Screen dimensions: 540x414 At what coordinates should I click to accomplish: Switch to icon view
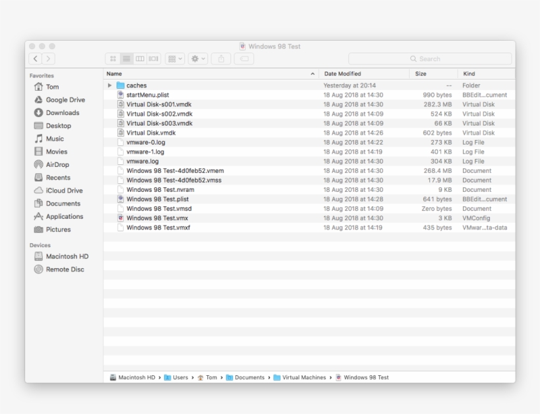[113, 58]
